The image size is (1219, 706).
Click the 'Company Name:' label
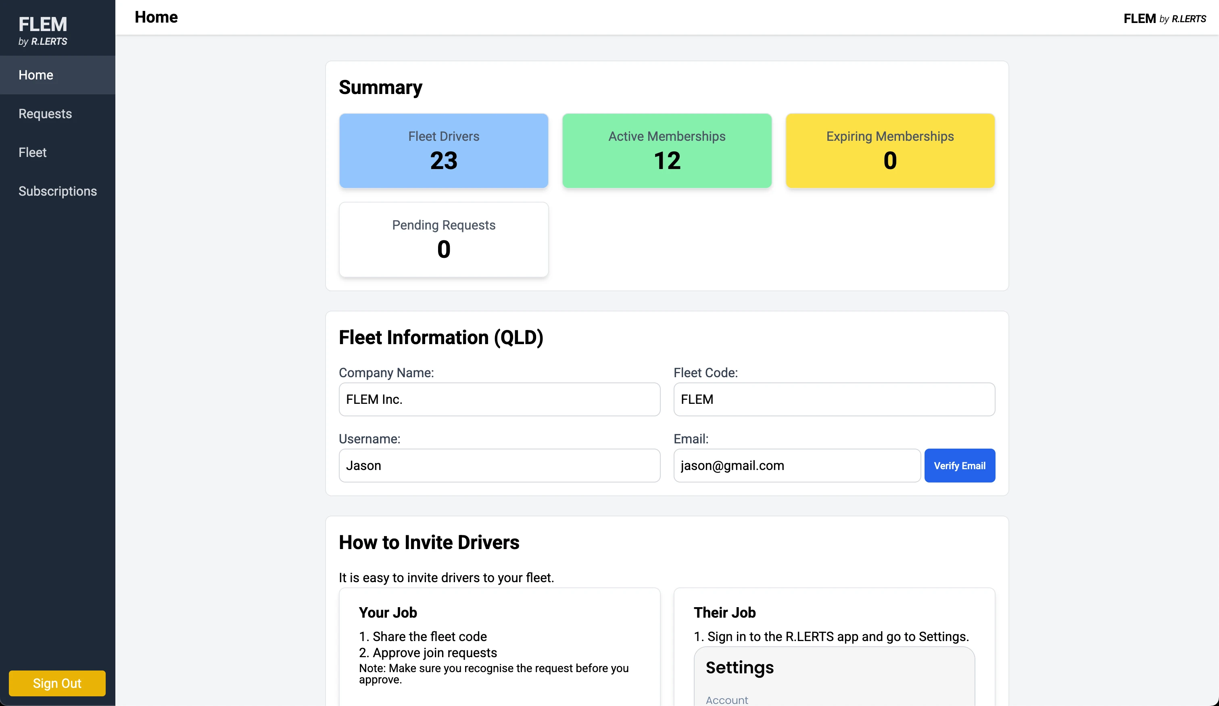coord(386,373)
